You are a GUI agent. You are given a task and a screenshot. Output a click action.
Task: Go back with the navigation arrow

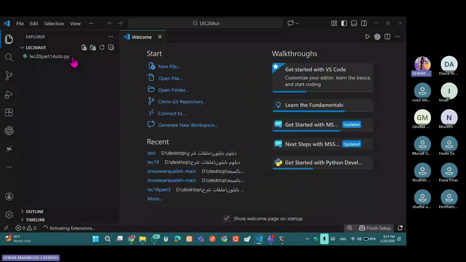click(110, 23)
